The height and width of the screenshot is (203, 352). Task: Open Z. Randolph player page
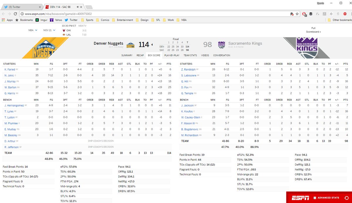click(x=188, y=70)
